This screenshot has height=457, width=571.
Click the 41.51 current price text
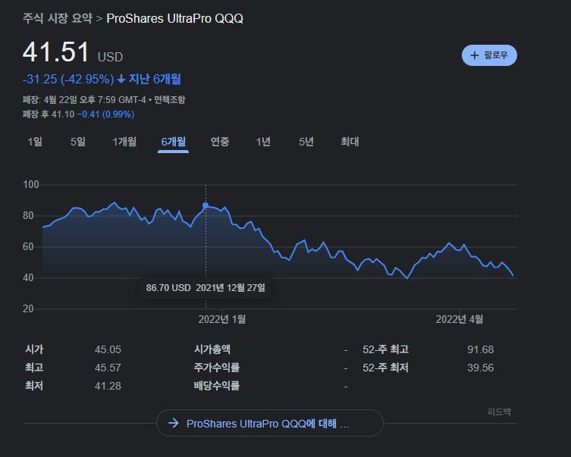[x=55, y=52]
